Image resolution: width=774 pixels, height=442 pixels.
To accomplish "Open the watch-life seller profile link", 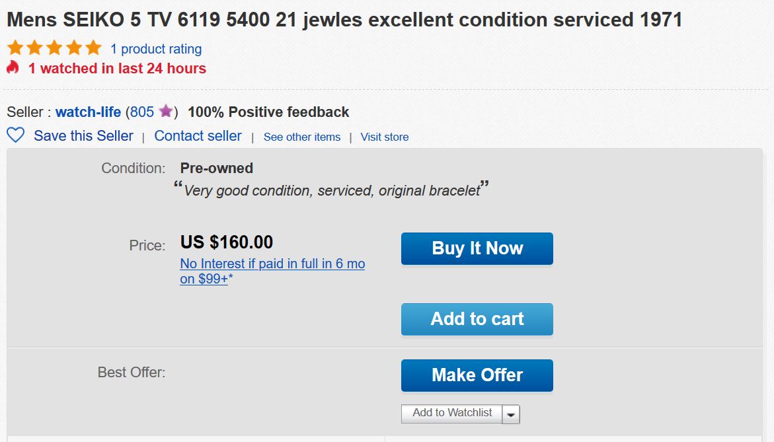I will pos(88,112).
